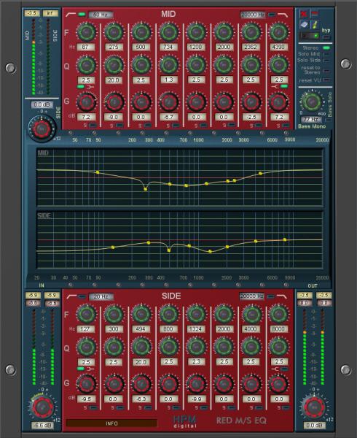
Task: Click the MID 1200 Hz frequency knob
Action: click(196, 32)
